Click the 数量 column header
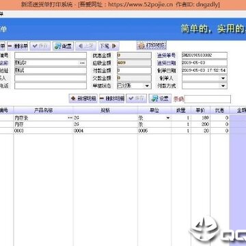This screenshot has width=246, height=246. tap(181, 111)
